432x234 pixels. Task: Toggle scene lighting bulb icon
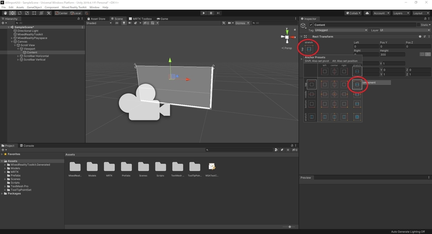tap(124, 23)
